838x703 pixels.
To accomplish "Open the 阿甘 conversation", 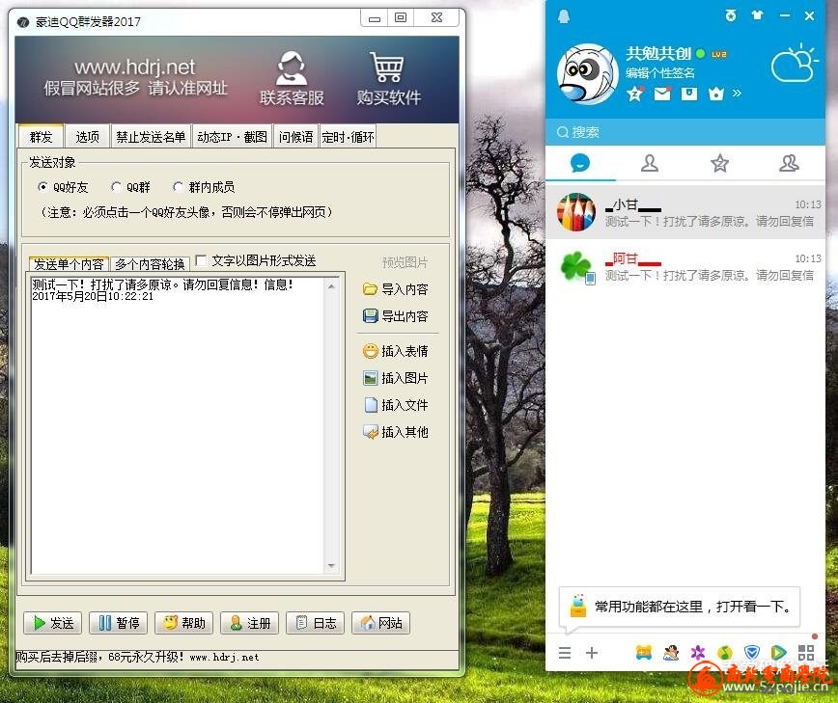I will pyautogui.click(x=685, y=266).
